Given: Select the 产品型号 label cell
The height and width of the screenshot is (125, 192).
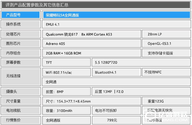Looking at the screenshot, I should pyautogui.click(x=21, y=15).
